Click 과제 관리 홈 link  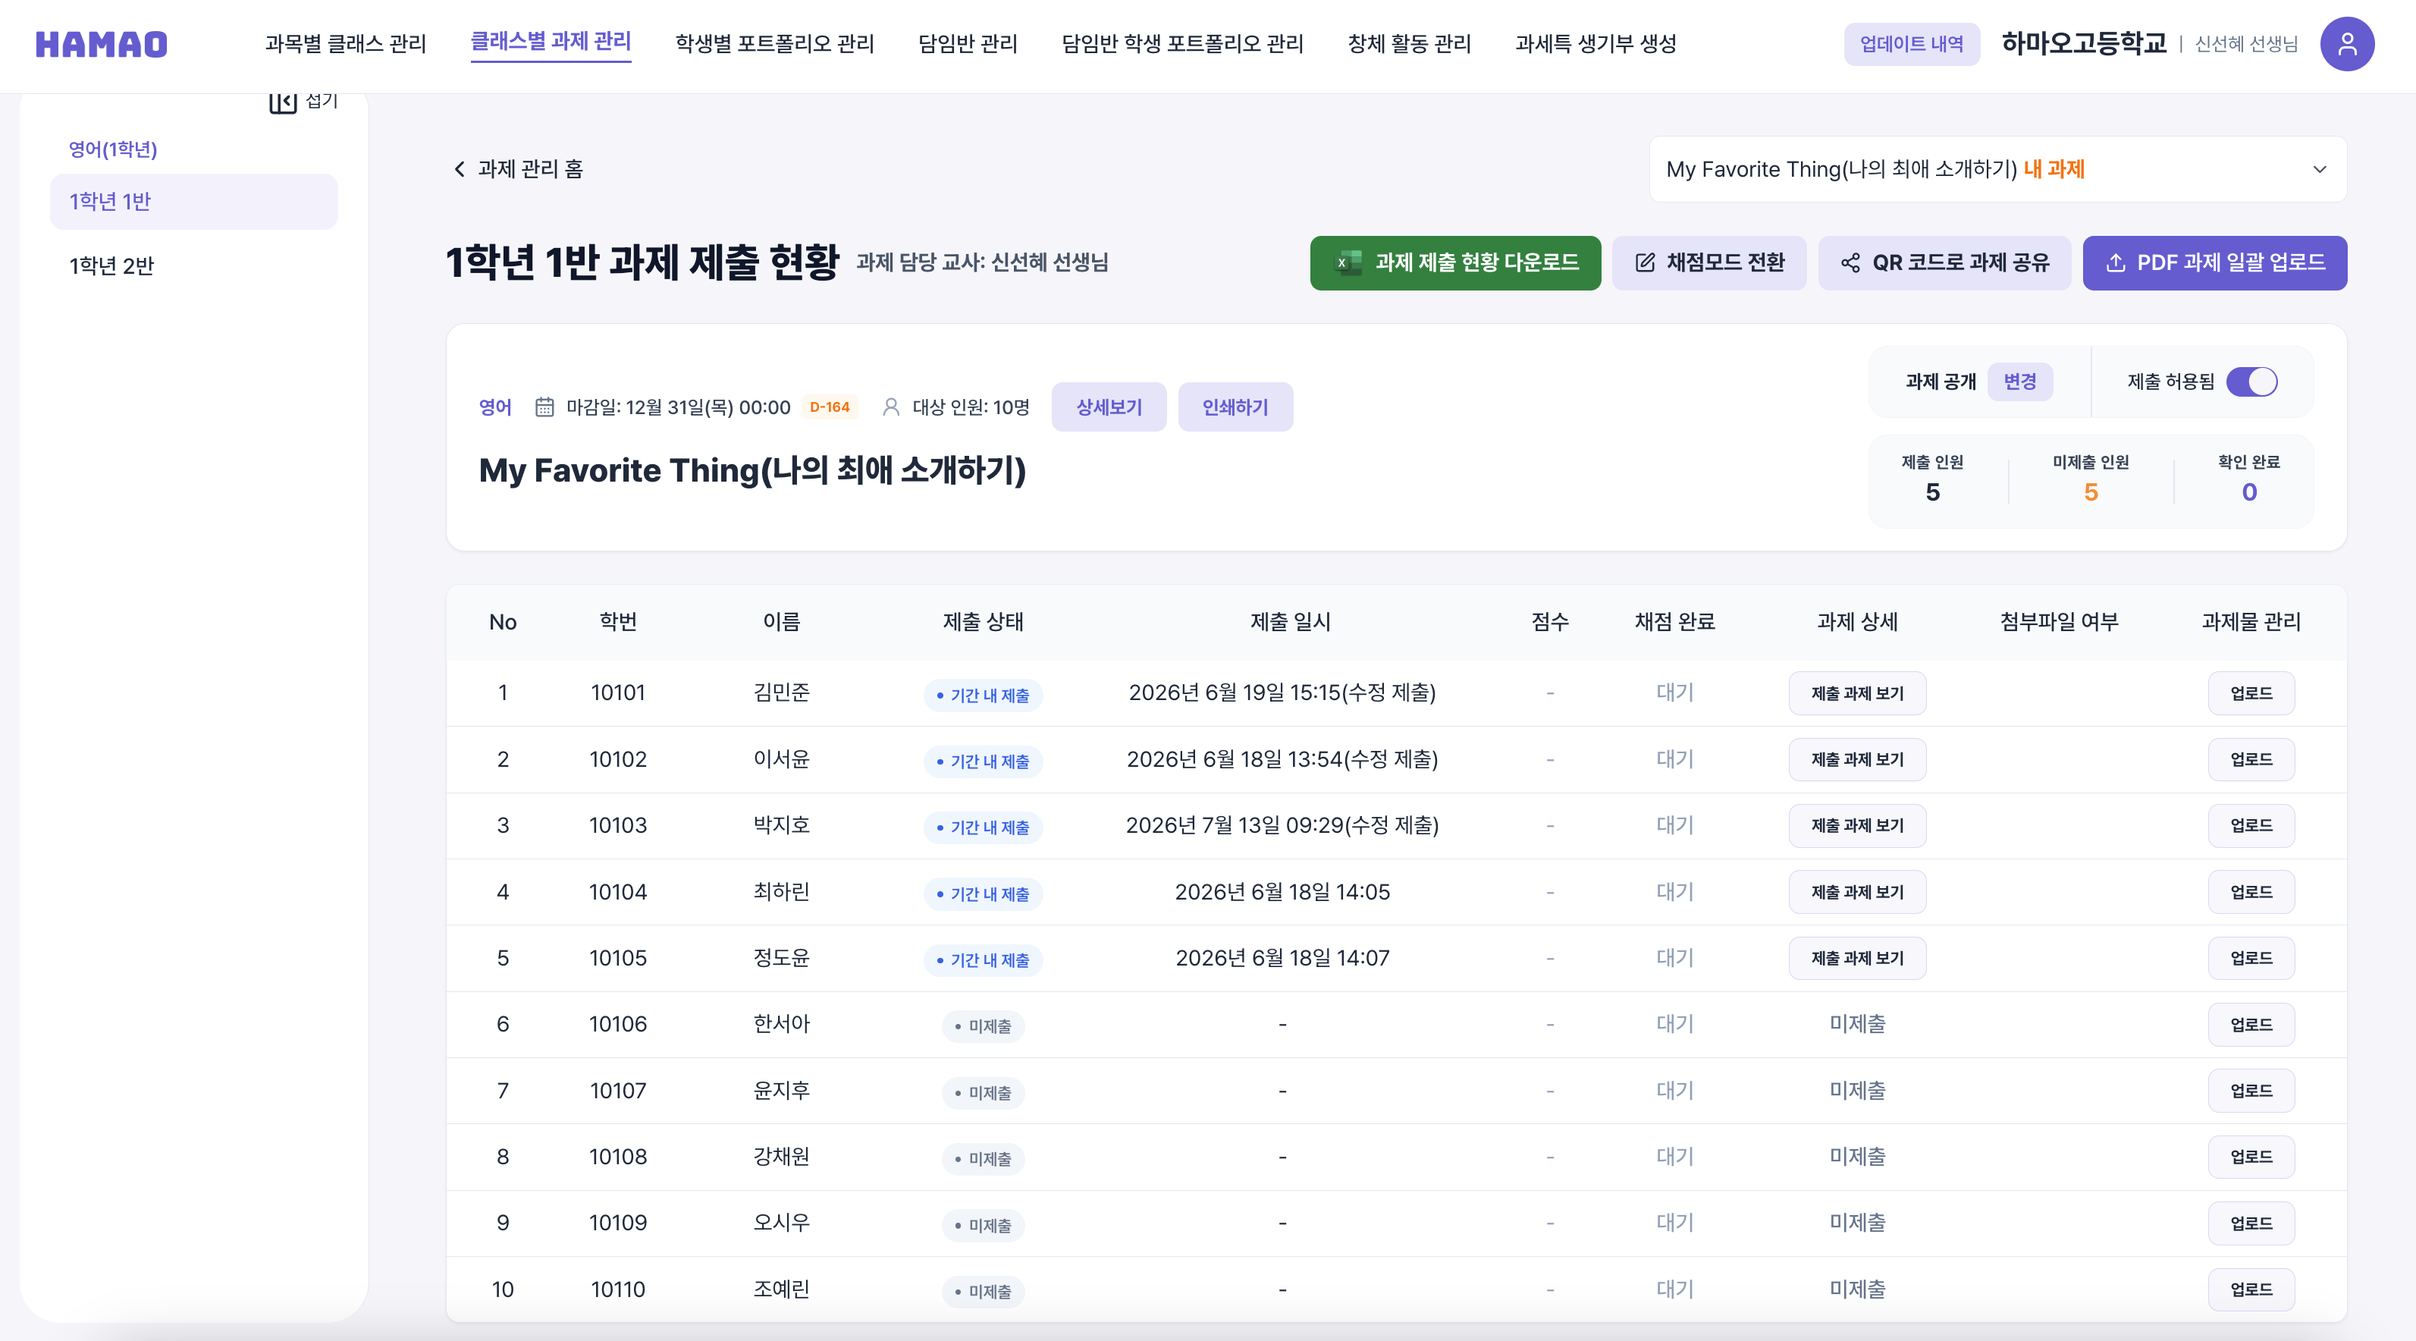click(x=530, y=169)
